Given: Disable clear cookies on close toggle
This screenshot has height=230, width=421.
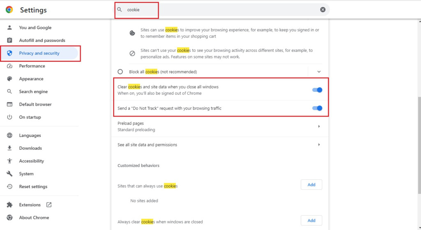Looking at the screenshot, I should 317,90.
